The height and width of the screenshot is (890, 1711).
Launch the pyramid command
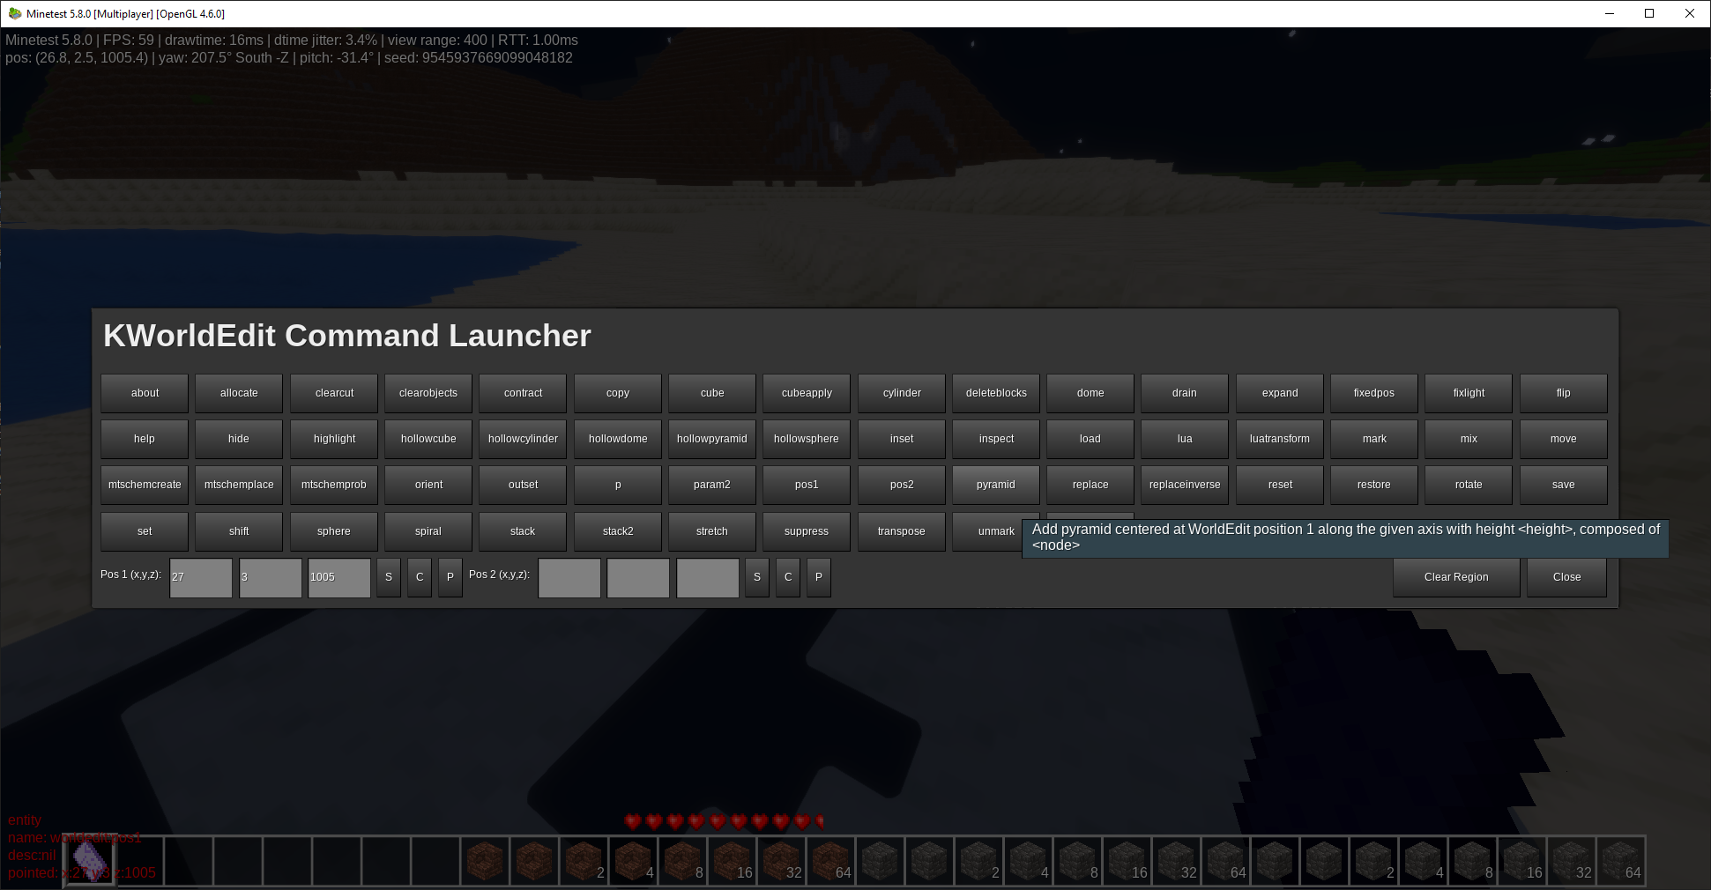click(x=995, y=485)
